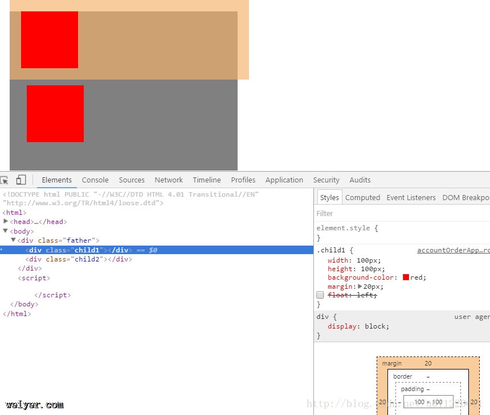Click the .child1 selector text
This screenshot has height=415, width=490.
[331, 250]
